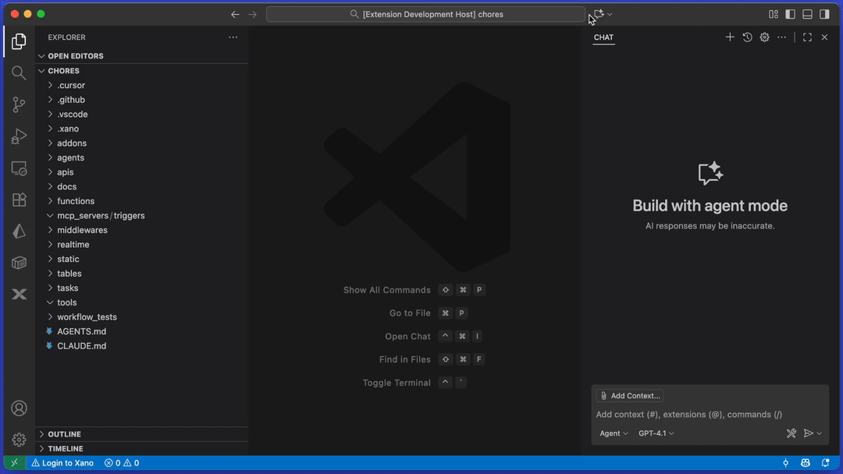Collapse the CHORES folder section

click(x=142, y=71)
